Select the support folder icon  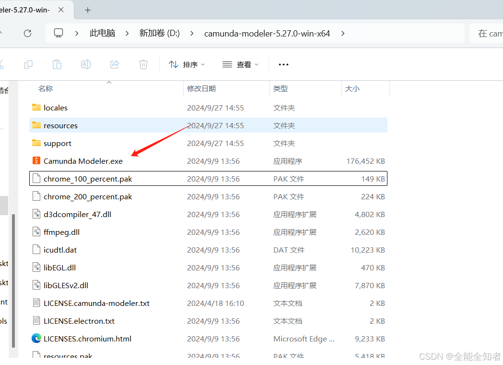(x=36, y=143)
